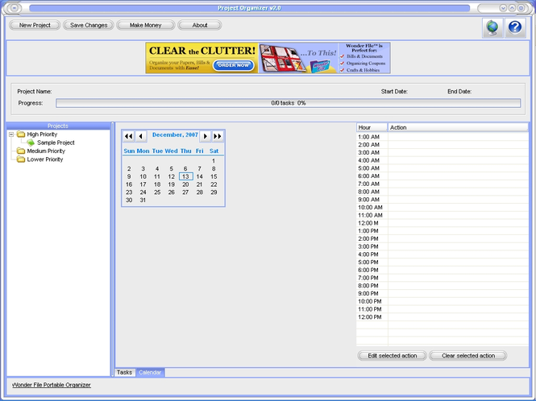This screenshot has height=401, width=536.
Task: Open the About button
Action: click(200, 25)
